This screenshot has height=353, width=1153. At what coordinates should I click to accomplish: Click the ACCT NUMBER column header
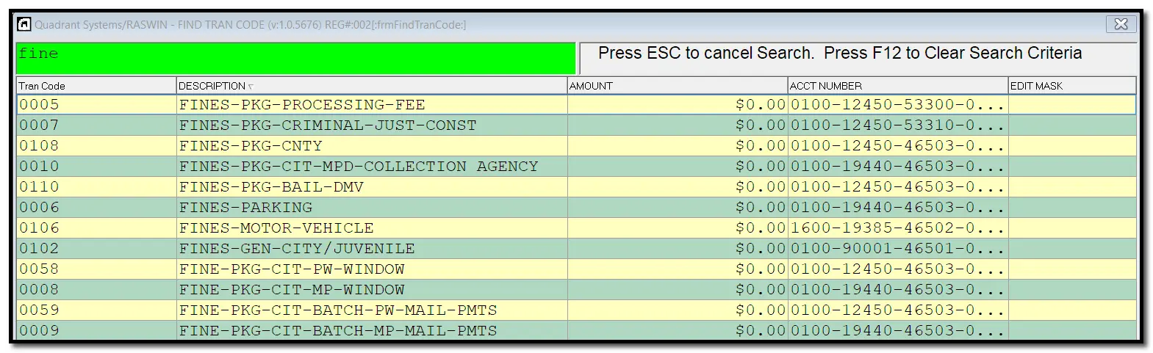pos(898,86)
